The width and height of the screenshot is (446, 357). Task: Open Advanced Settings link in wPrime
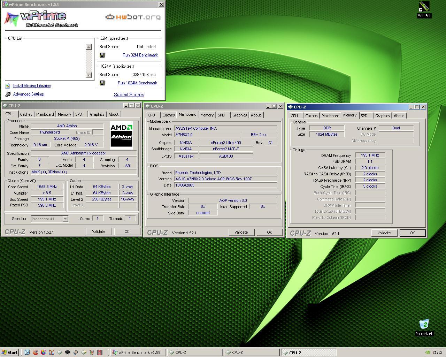pyautogui.click(x=29, y=94)
